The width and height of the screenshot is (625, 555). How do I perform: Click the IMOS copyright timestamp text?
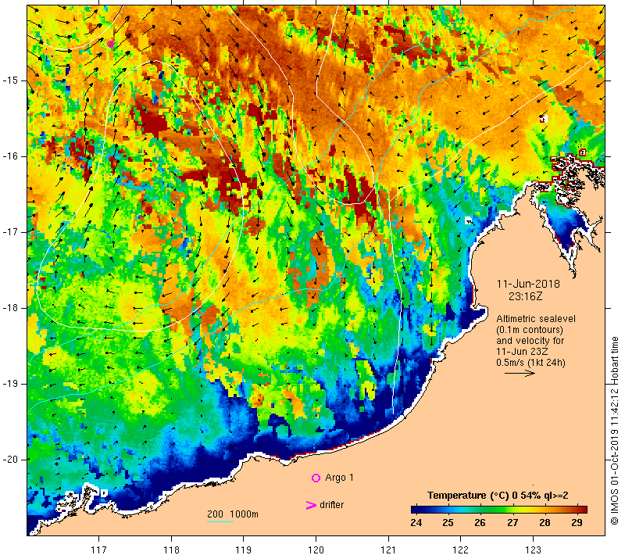coord(614,431)
